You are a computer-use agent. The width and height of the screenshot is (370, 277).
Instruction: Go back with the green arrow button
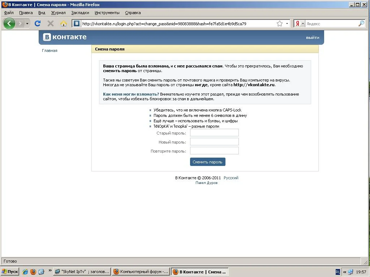pyautogui.click(x=9, y=23)
